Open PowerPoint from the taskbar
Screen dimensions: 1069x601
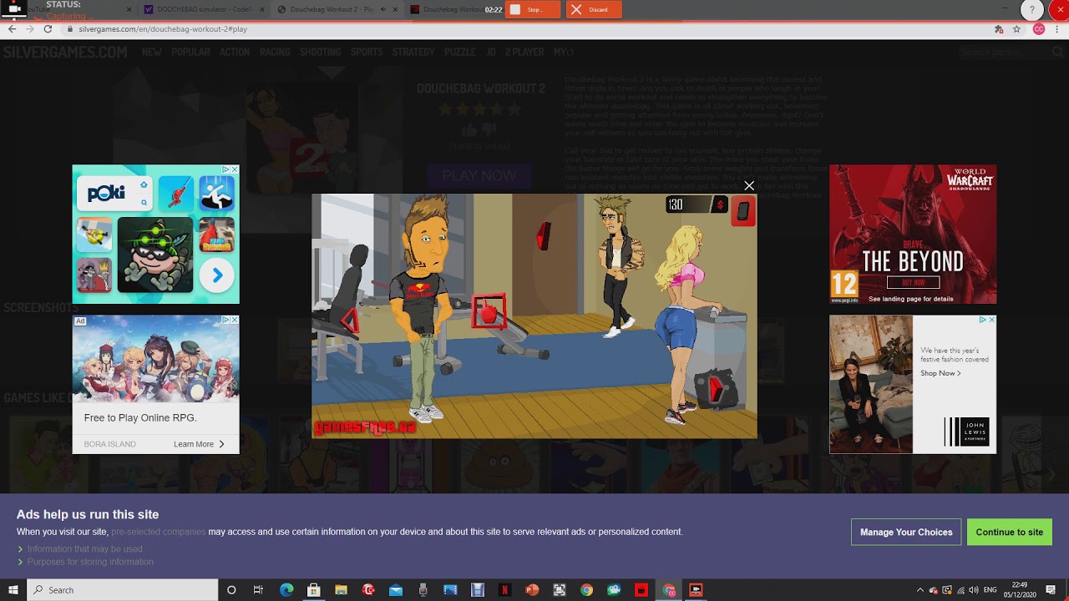pyautogui.click(x=532, y=590)
